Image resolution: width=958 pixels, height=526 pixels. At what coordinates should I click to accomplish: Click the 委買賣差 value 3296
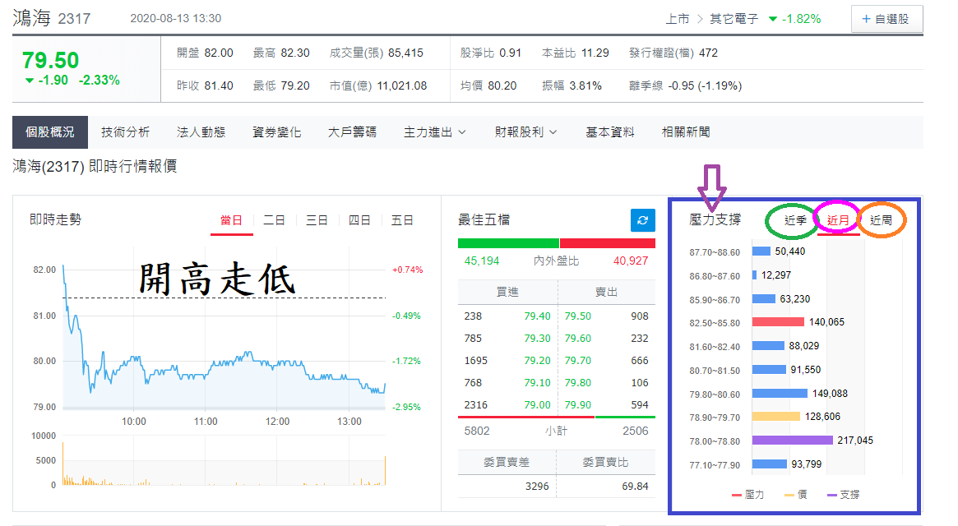coord(537,487)
